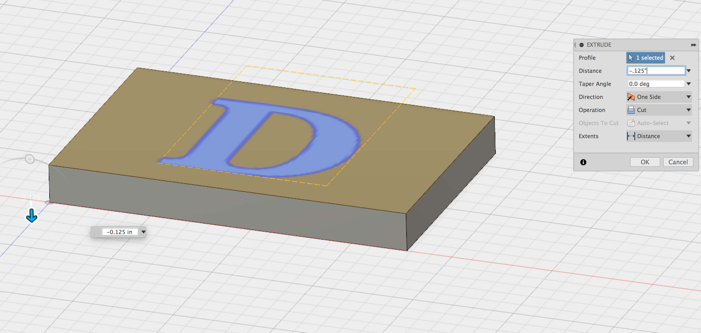
Task: Open the floating distance field dropdown arrow
Action: [143, 232]
